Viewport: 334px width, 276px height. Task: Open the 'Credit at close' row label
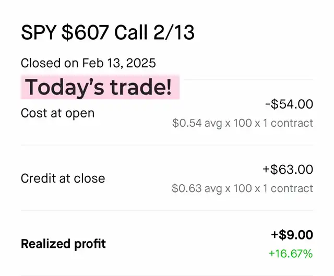click(63, 178)
